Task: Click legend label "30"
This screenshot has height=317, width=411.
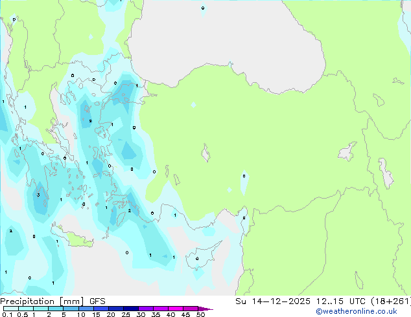Action: 141,314
